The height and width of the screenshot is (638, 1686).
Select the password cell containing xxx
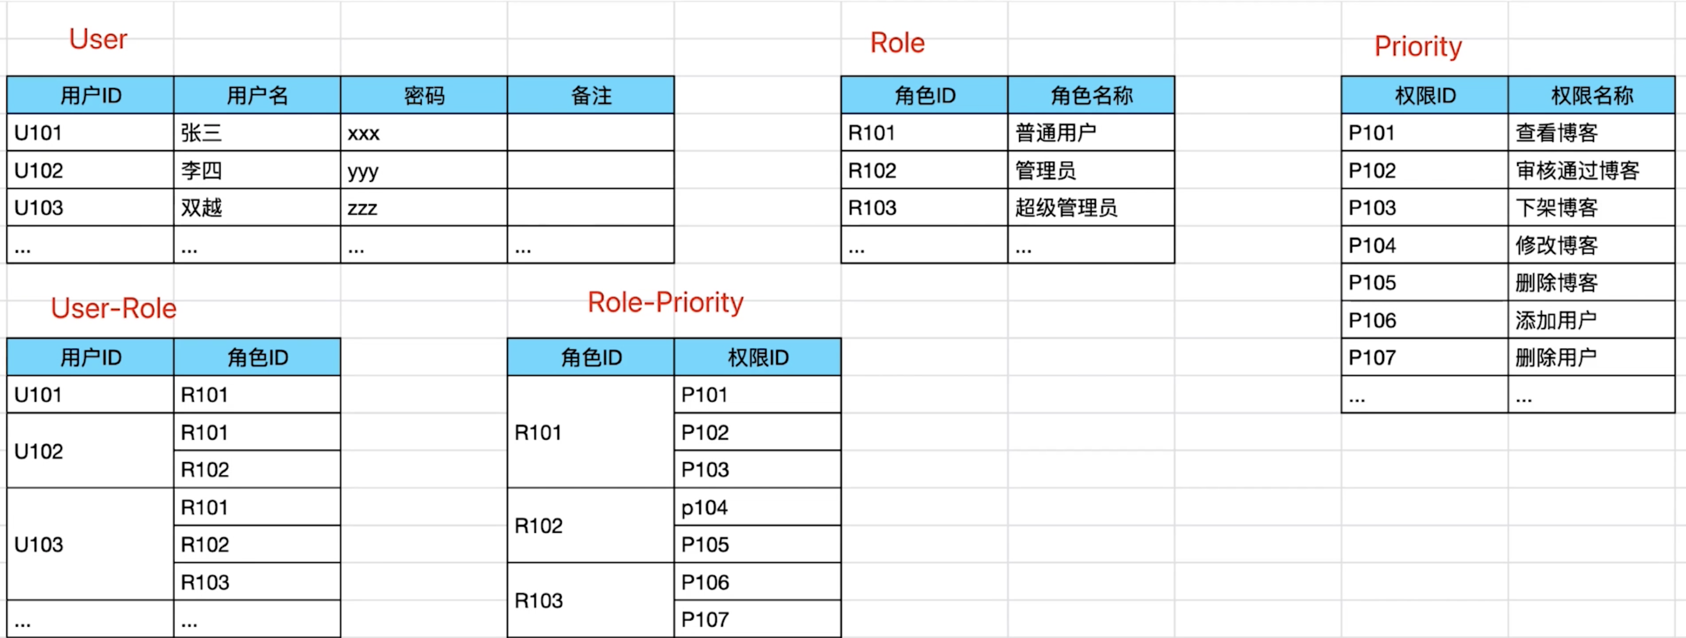[424, 133]
